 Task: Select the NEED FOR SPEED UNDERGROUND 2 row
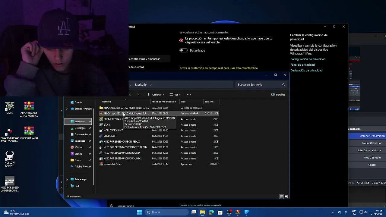pos(159,159)
